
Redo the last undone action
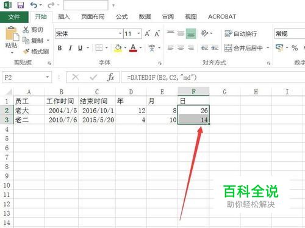tap(51, 5)
